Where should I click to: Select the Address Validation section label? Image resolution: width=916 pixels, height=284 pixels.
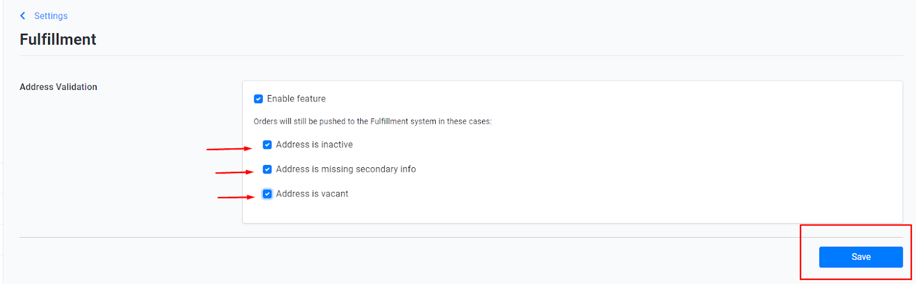pyautogui.click(x=58, y=87)
